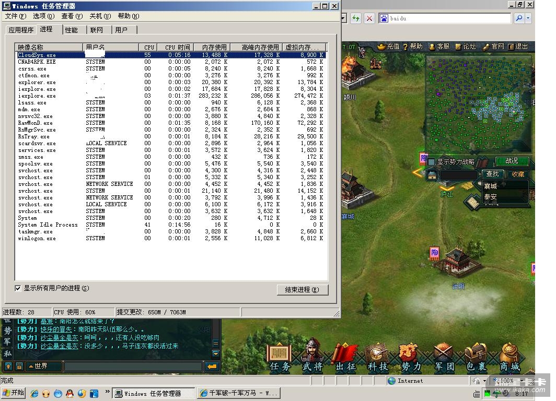Click the game chat input field
Screen dimensions: 556x401
coord(133,367)
